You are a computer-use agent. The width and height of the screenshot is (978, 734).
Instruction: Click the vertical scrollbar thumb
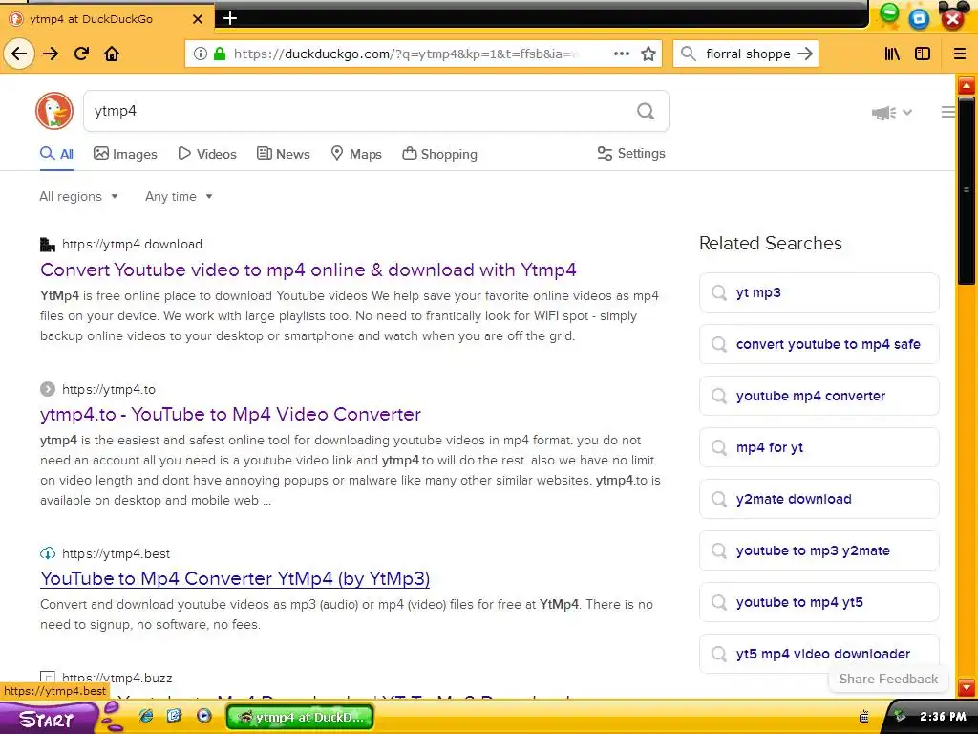click(x=967, y=190)
